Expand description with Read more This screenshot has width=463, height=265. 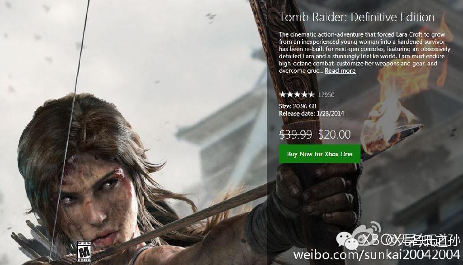pyautogui.click(x=340, y=71)
